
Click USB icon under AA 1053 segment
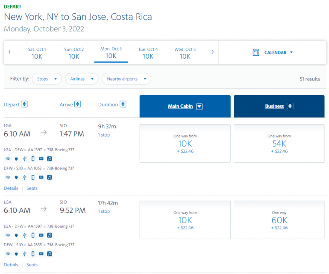pyautogui.click(x=24, y=177)
